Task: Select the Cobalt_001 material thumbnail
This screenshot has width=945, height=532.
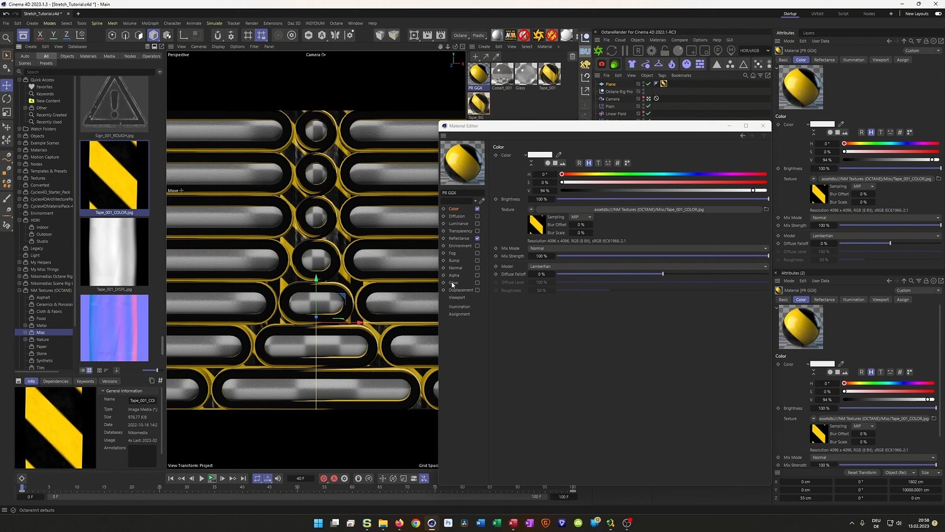Action: tap(502, 74)
